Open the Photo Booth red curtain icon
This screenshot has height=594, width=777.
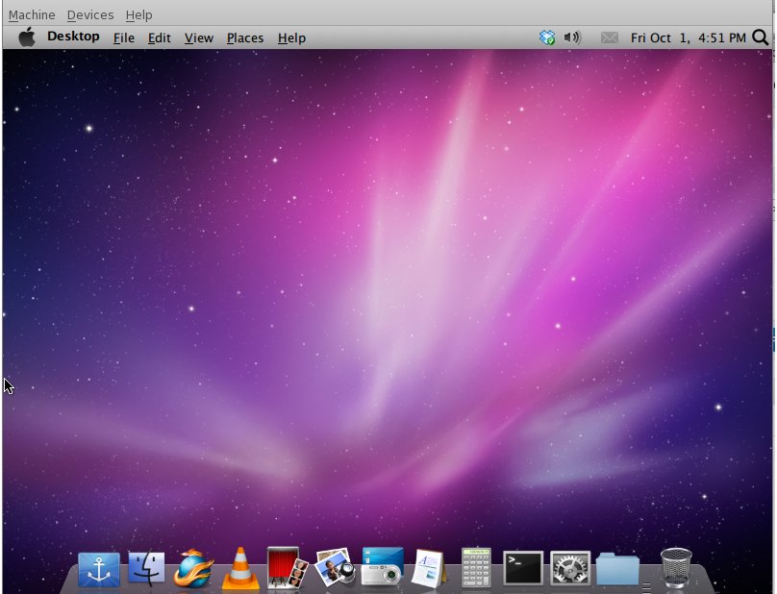coord(288,568)
